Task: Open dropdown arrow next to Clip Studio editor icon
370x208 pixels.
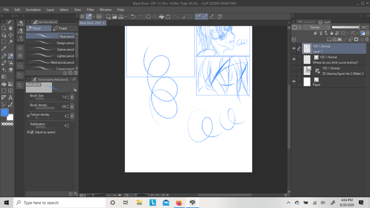Action: (94, 17)
